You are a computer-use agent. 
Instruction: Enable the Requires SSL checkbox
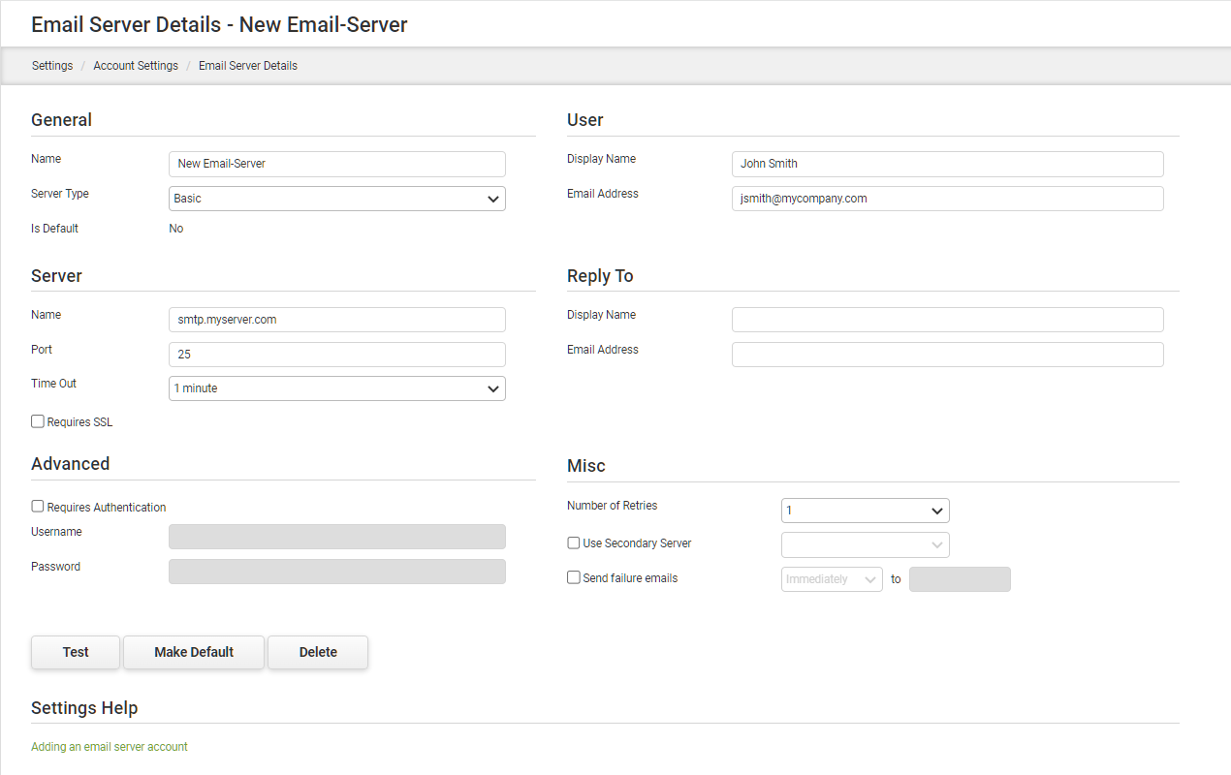[38, 421]
